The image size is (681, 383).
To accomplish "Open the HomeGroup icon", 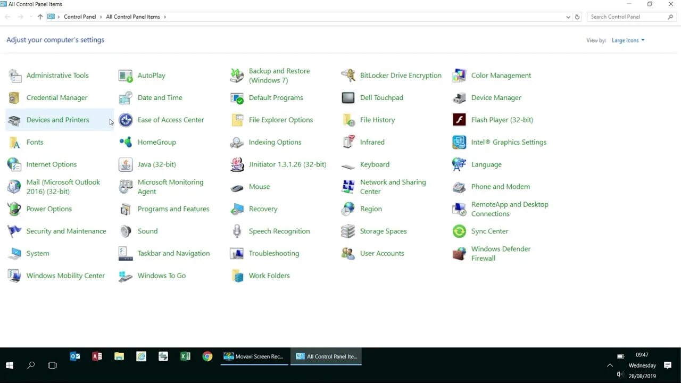I will click(x=126, y=143).
